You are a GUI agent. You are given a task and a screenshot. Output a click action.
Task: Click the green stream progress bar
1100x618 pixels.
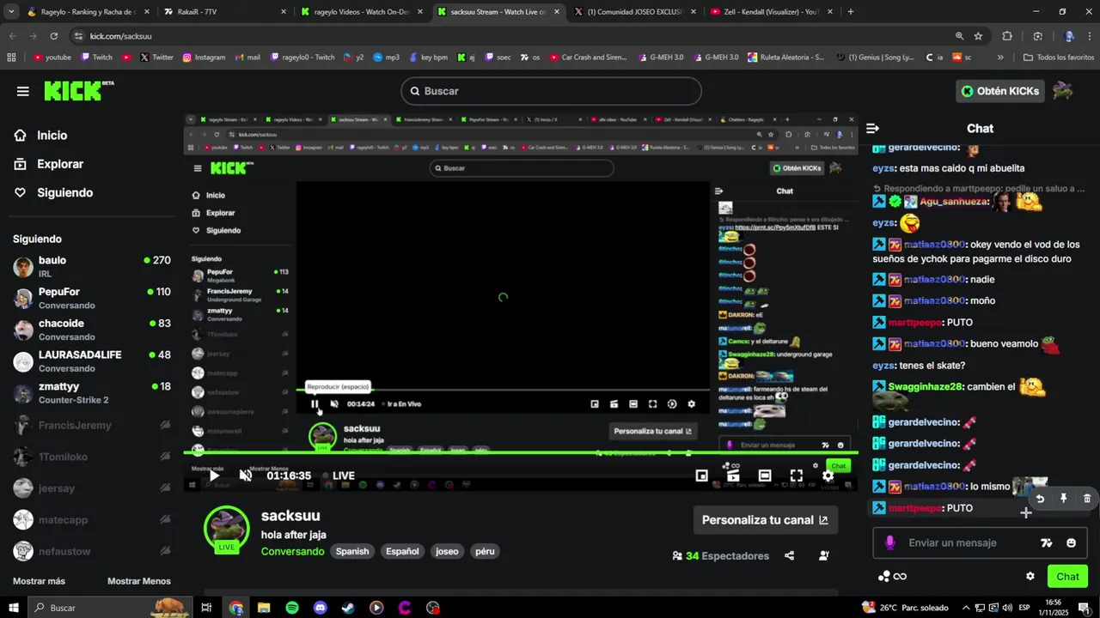[x=520, y=452]
